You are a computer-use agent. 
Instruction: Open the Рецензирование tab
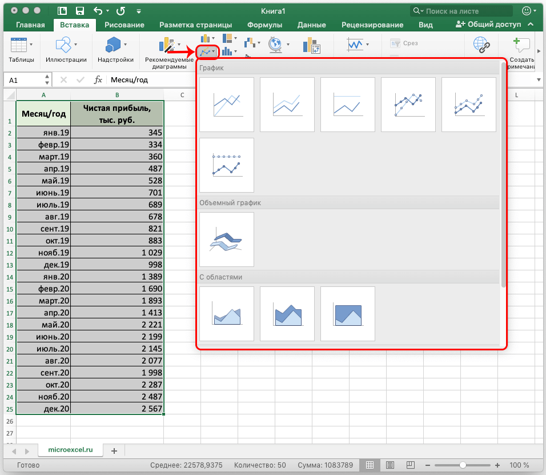coord(372,25)
